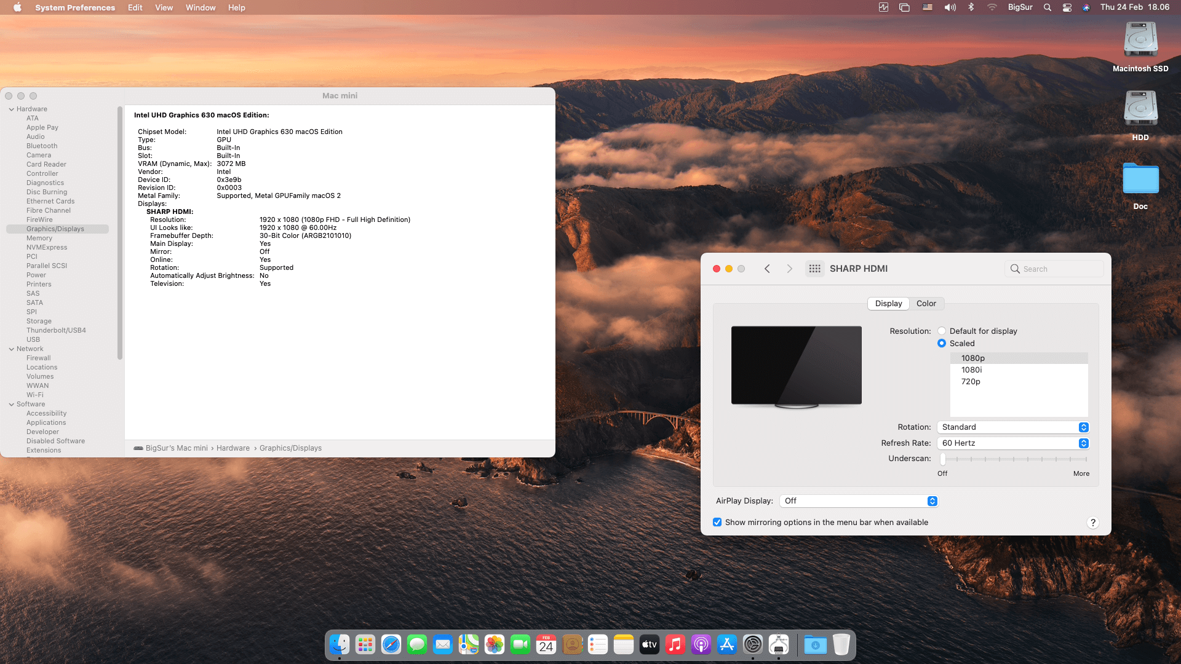Open the Refresh Rate dropdown
The height and width of the screenshot is (664, 1181).
tap(1012, 443)
